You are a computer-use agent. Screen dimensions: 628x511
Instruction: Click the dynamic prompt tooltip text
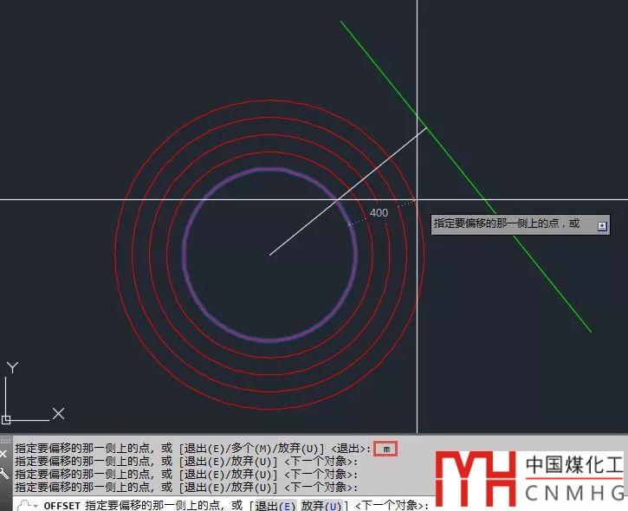click(x=507, y=223)
